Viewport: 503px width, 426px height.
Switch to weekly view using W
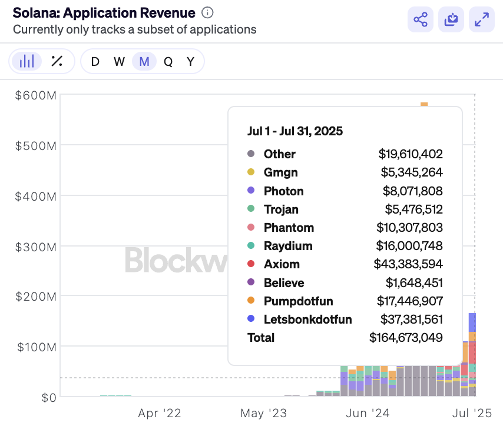[118, 61]
